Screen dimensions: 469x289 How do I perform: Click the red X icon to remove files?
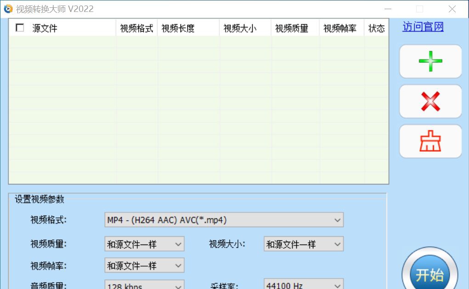[x=430, y=101]
